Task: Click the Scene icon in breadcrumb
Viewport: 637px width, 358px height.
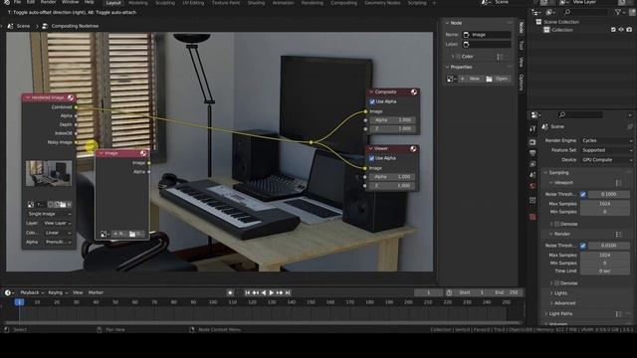Action: point(11,26)
